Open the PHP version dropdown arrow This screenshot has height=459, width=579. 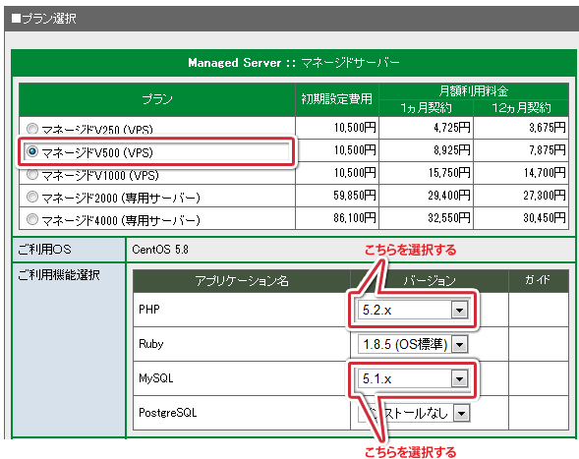coord(459,310)
